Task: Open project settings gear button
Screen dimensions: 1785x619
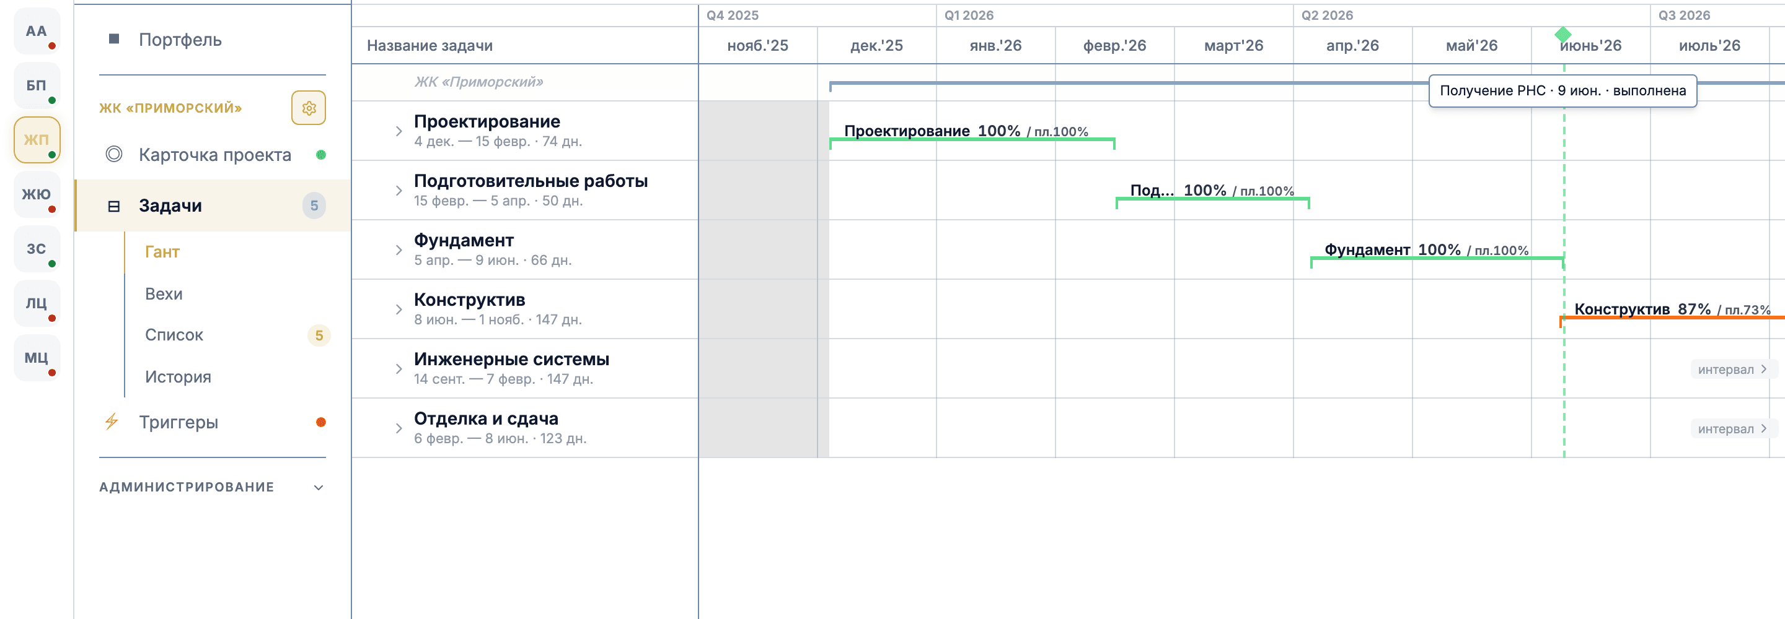Action: click(x=309, y=108)
